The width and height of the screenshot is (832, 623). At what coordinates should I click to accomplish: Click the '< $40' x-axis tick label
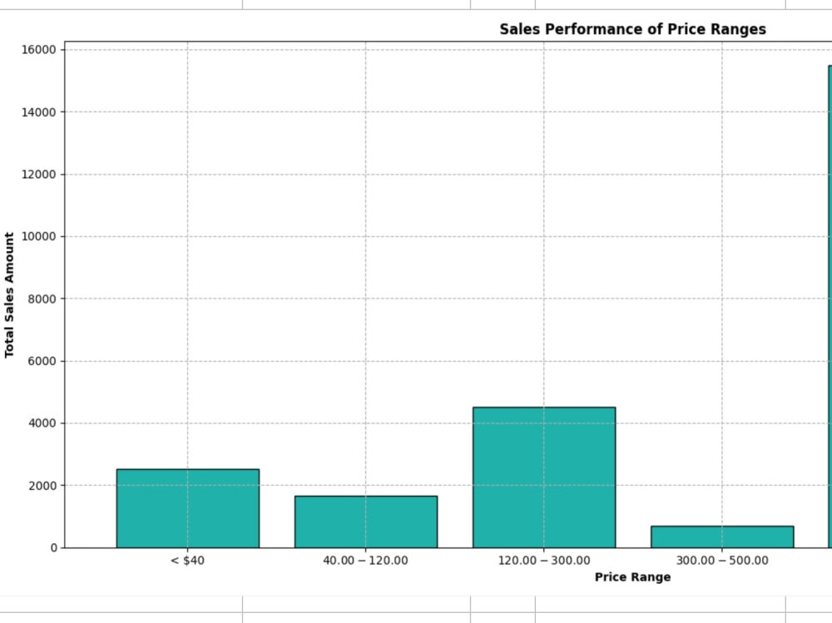(x=187, y=561)
